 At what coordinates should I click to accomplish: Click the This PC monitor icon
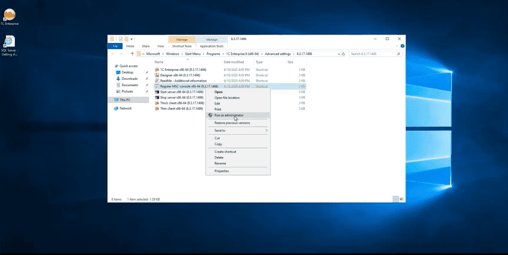pyautogui.click(x=116, y=100)
